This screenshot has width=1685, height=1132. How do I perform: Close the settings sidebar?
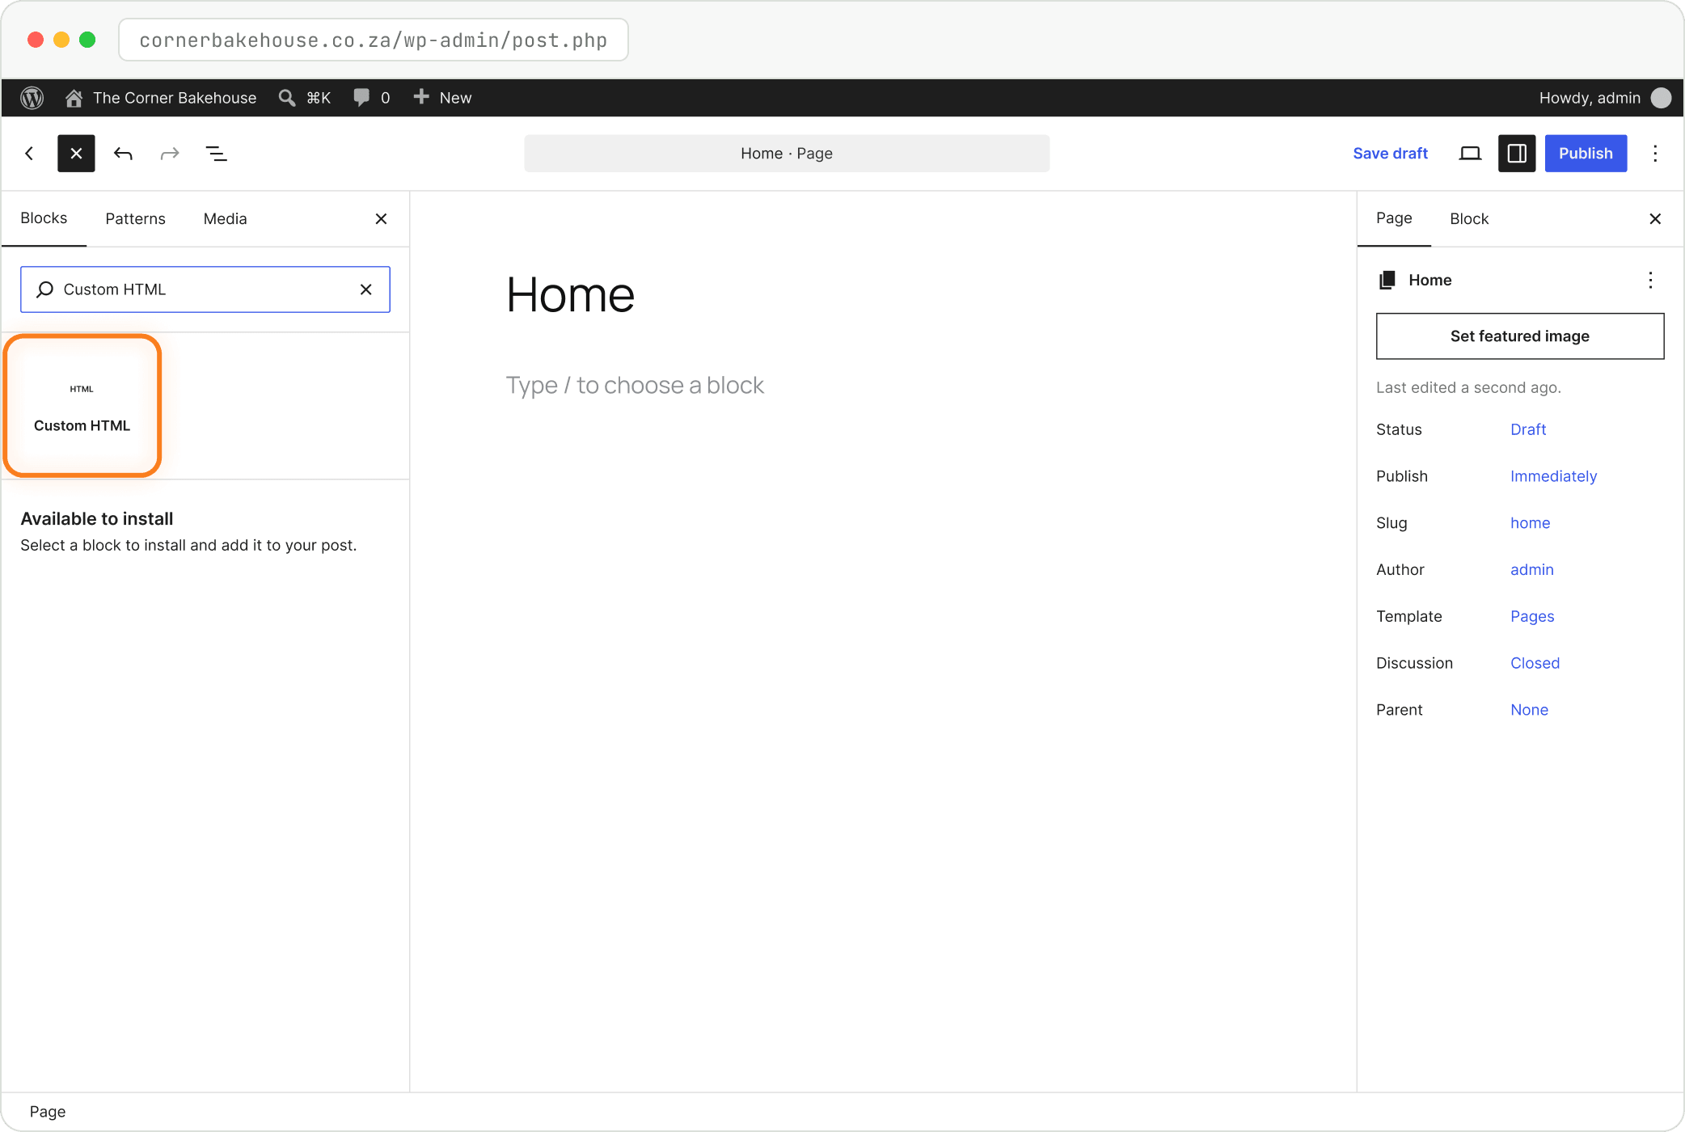(1654, 219)
